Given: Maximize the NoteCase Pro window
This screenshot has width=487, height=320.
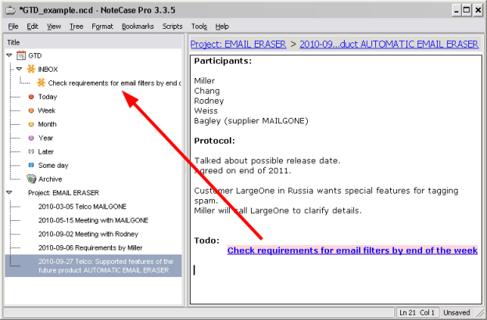Looking at the screenshot, I should tap(467, 10).
